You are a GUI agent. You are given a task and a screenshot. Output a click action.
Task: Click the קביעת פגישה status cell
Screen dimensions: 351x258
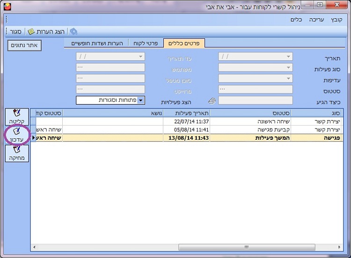point(250,129)
